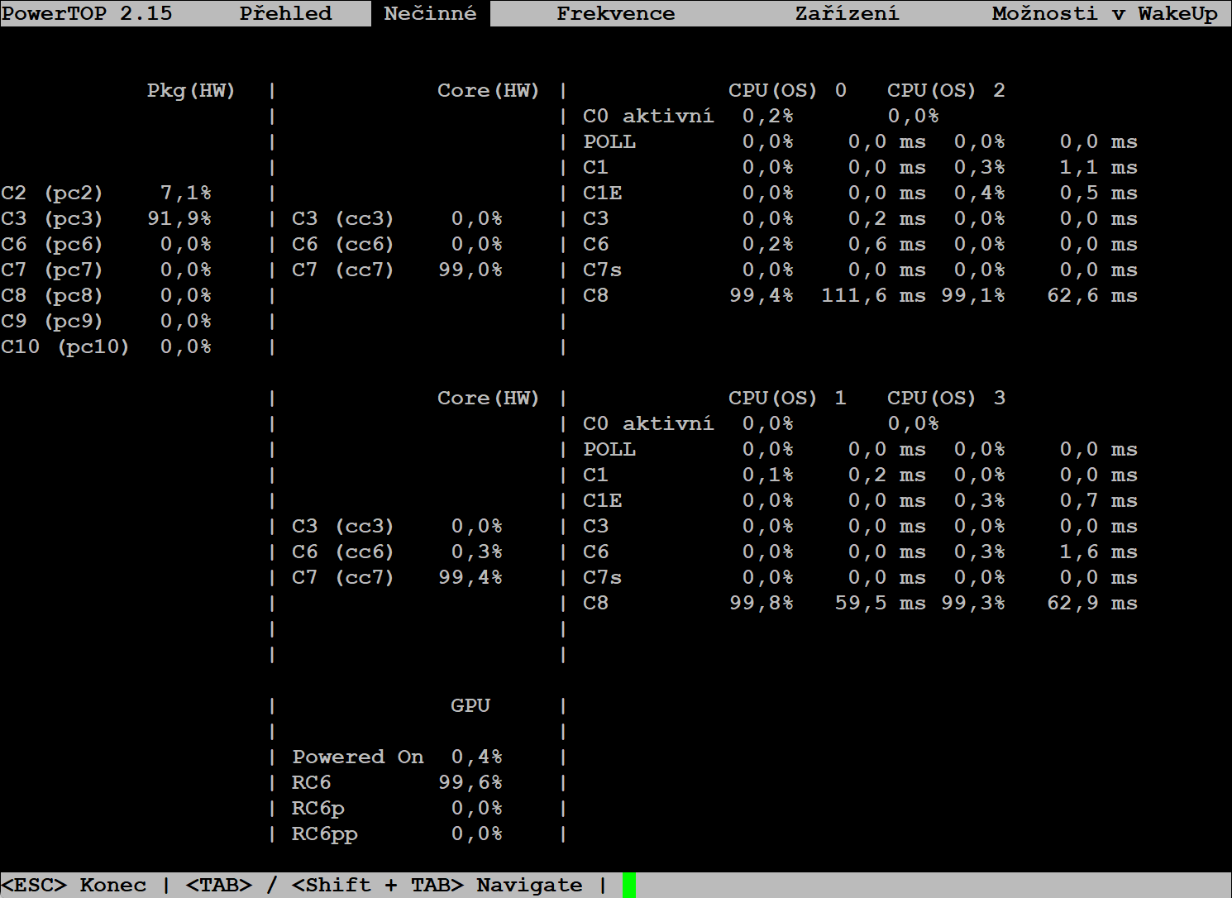Open the Frekvence tab
The width and height of the screenshot is (1232, 898).
[x=615, y=13]
